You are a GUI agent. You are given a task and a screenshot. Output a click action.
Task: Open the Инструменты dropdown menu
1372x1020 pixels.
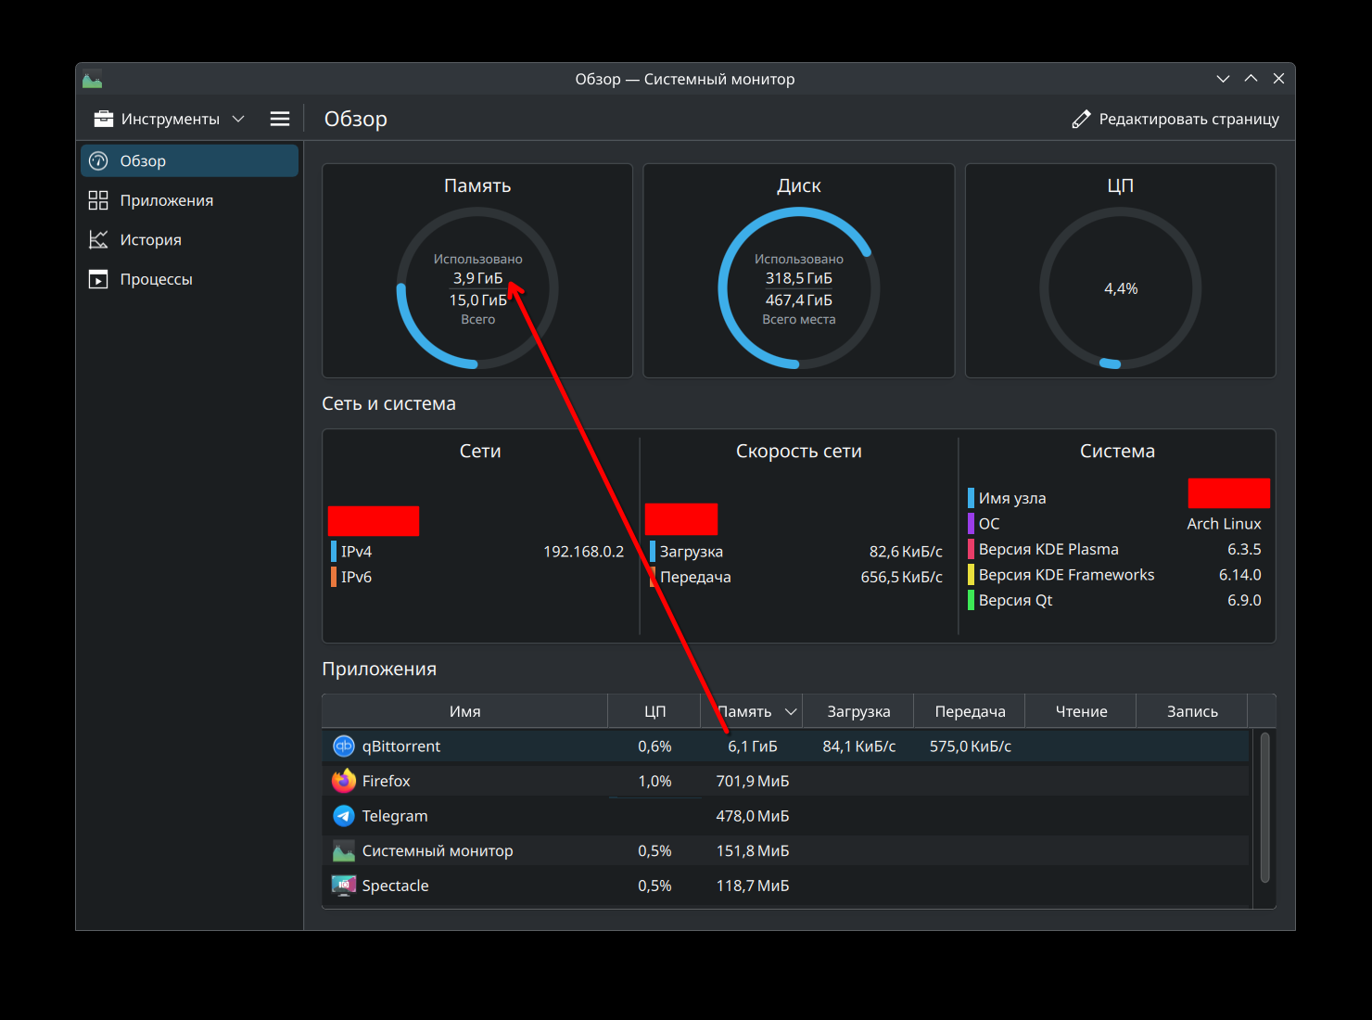pos(170,119)
